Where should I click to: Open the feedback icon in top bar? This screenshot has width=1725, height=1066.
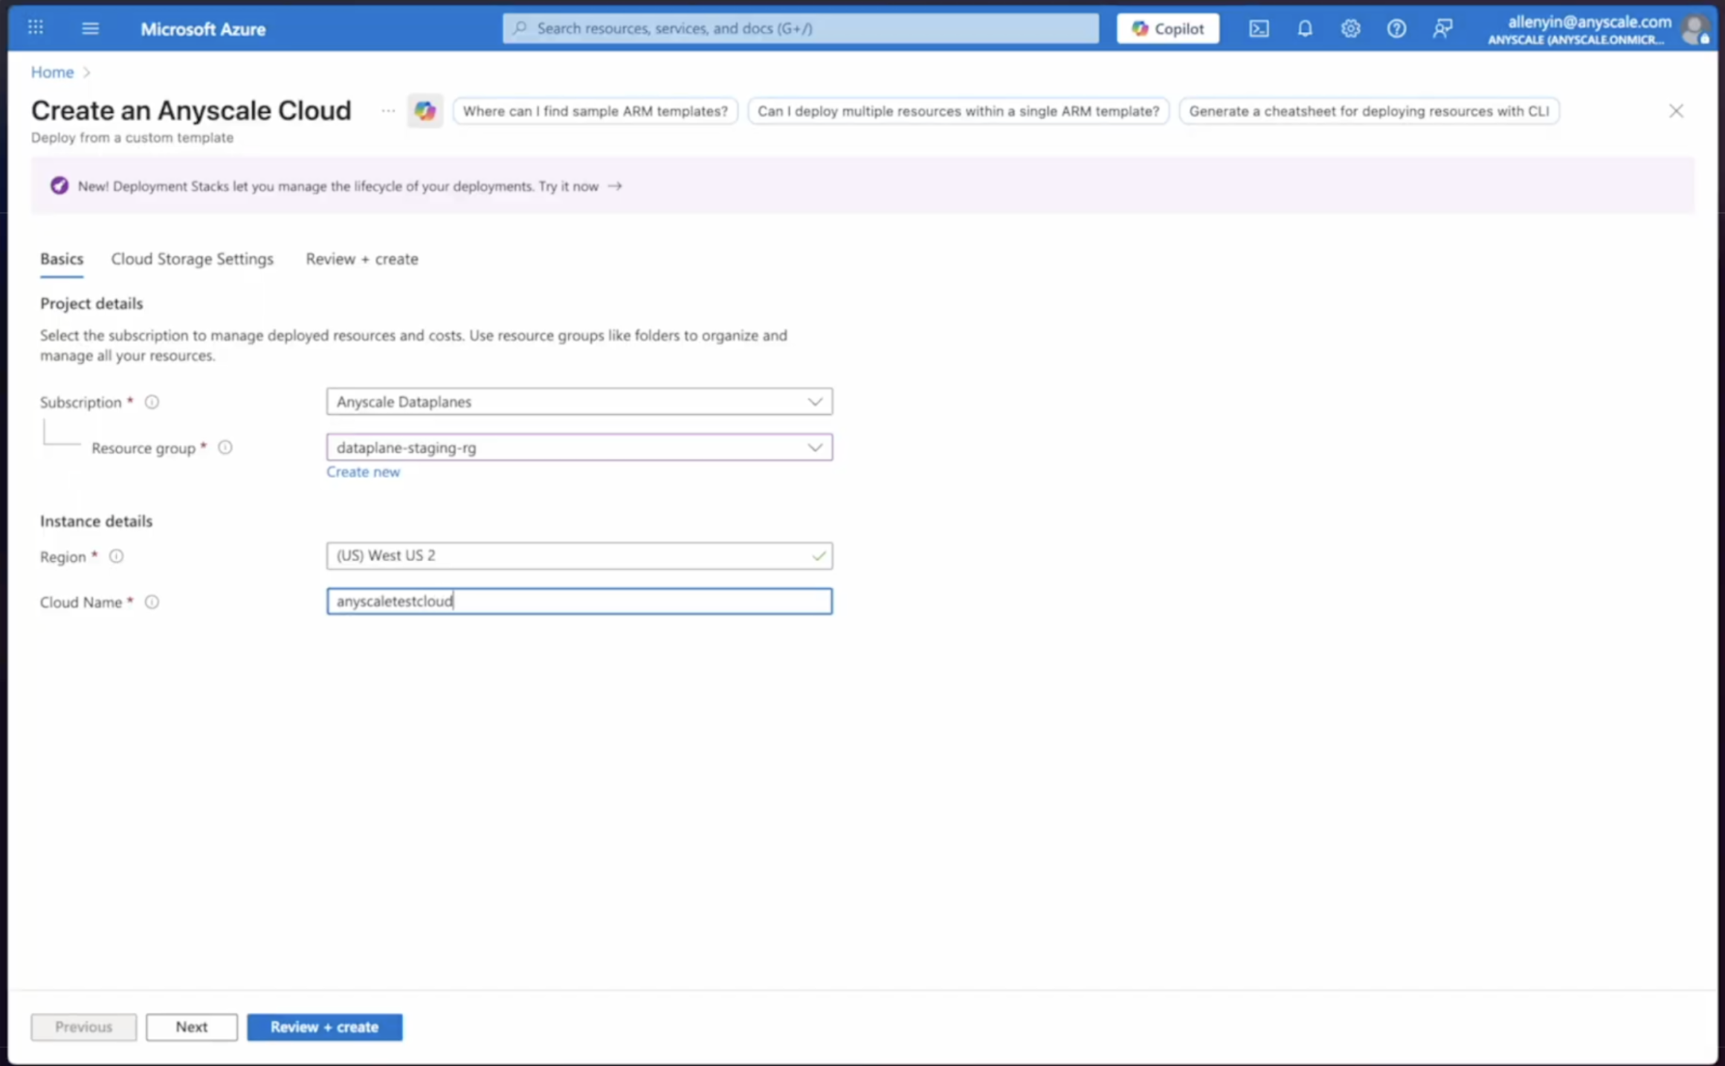tap(1442, 28)
